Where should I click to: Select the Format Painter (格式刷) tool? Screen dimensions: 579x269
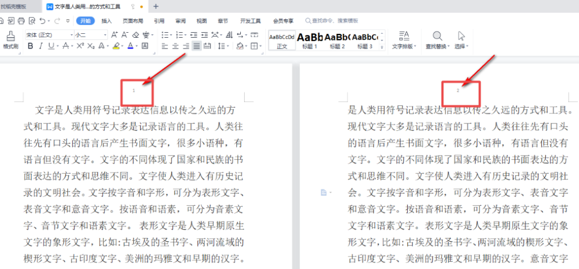pos(10,40)
